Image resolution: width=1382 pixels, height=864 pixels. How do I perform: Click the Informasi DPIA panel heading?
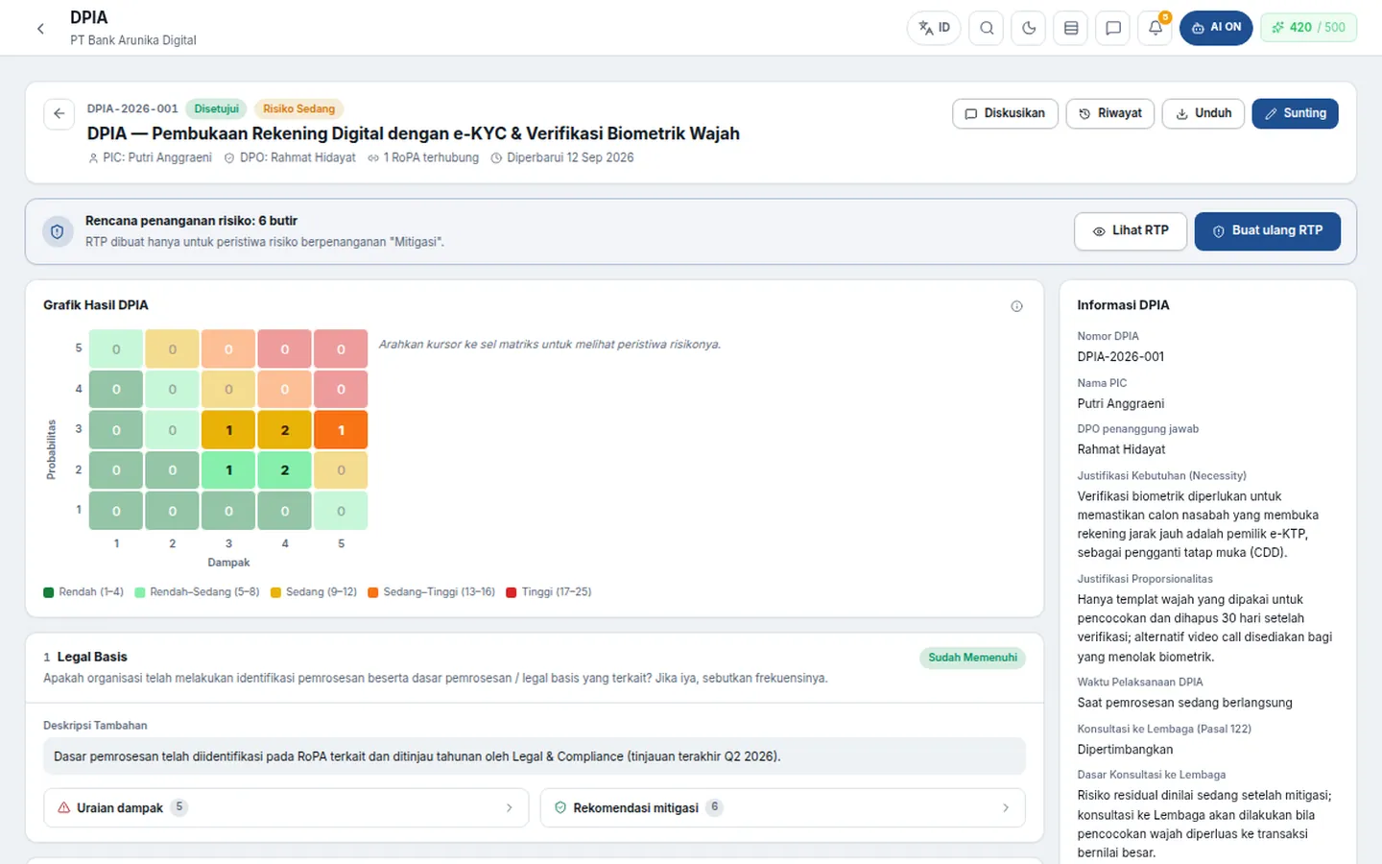click(1123, 305)
